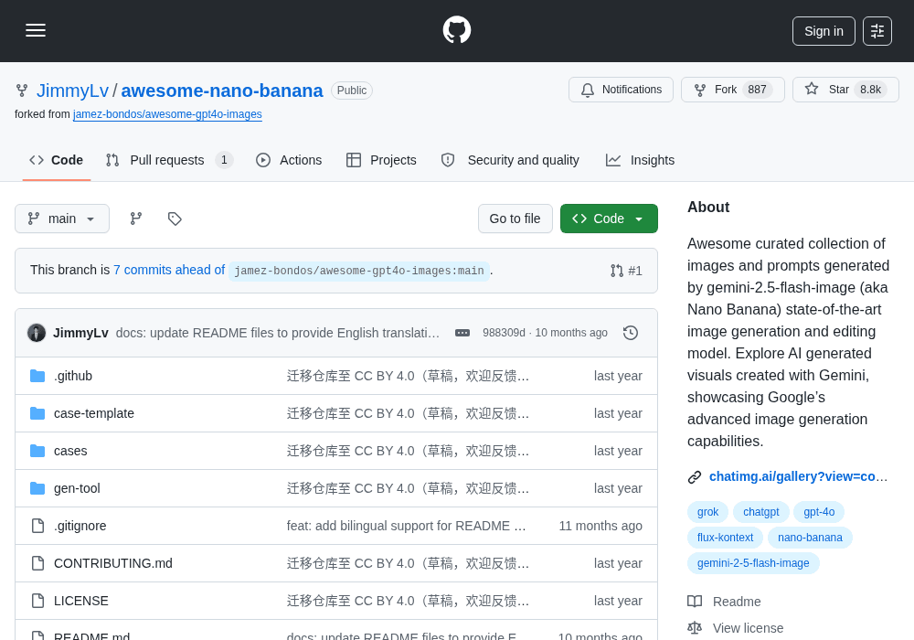Click file icon beside LICENSE
The image size is (914, 640).
[37, 601]
